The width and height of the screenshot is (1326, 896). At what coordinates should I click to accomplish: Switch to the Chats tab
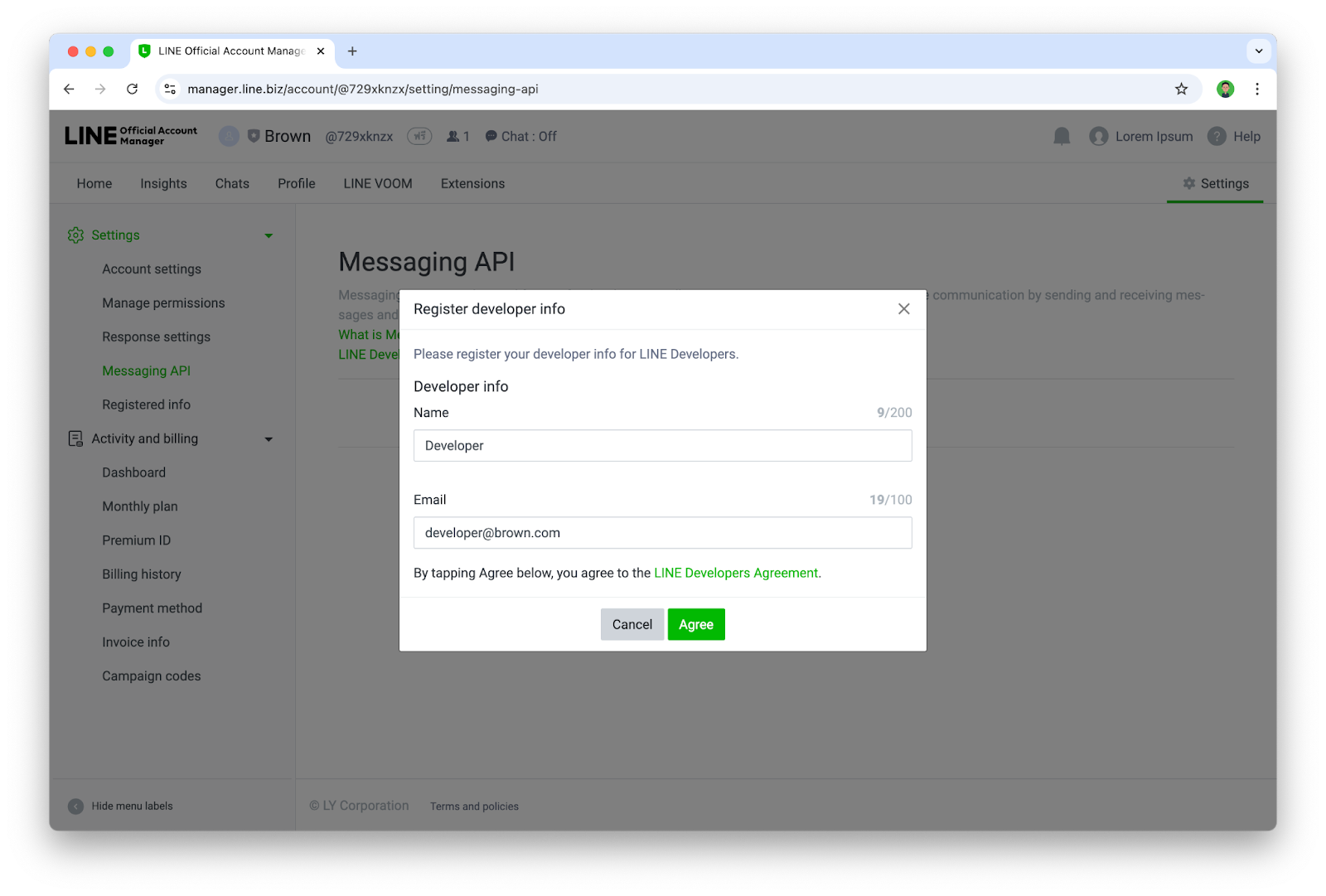[232, 183]
